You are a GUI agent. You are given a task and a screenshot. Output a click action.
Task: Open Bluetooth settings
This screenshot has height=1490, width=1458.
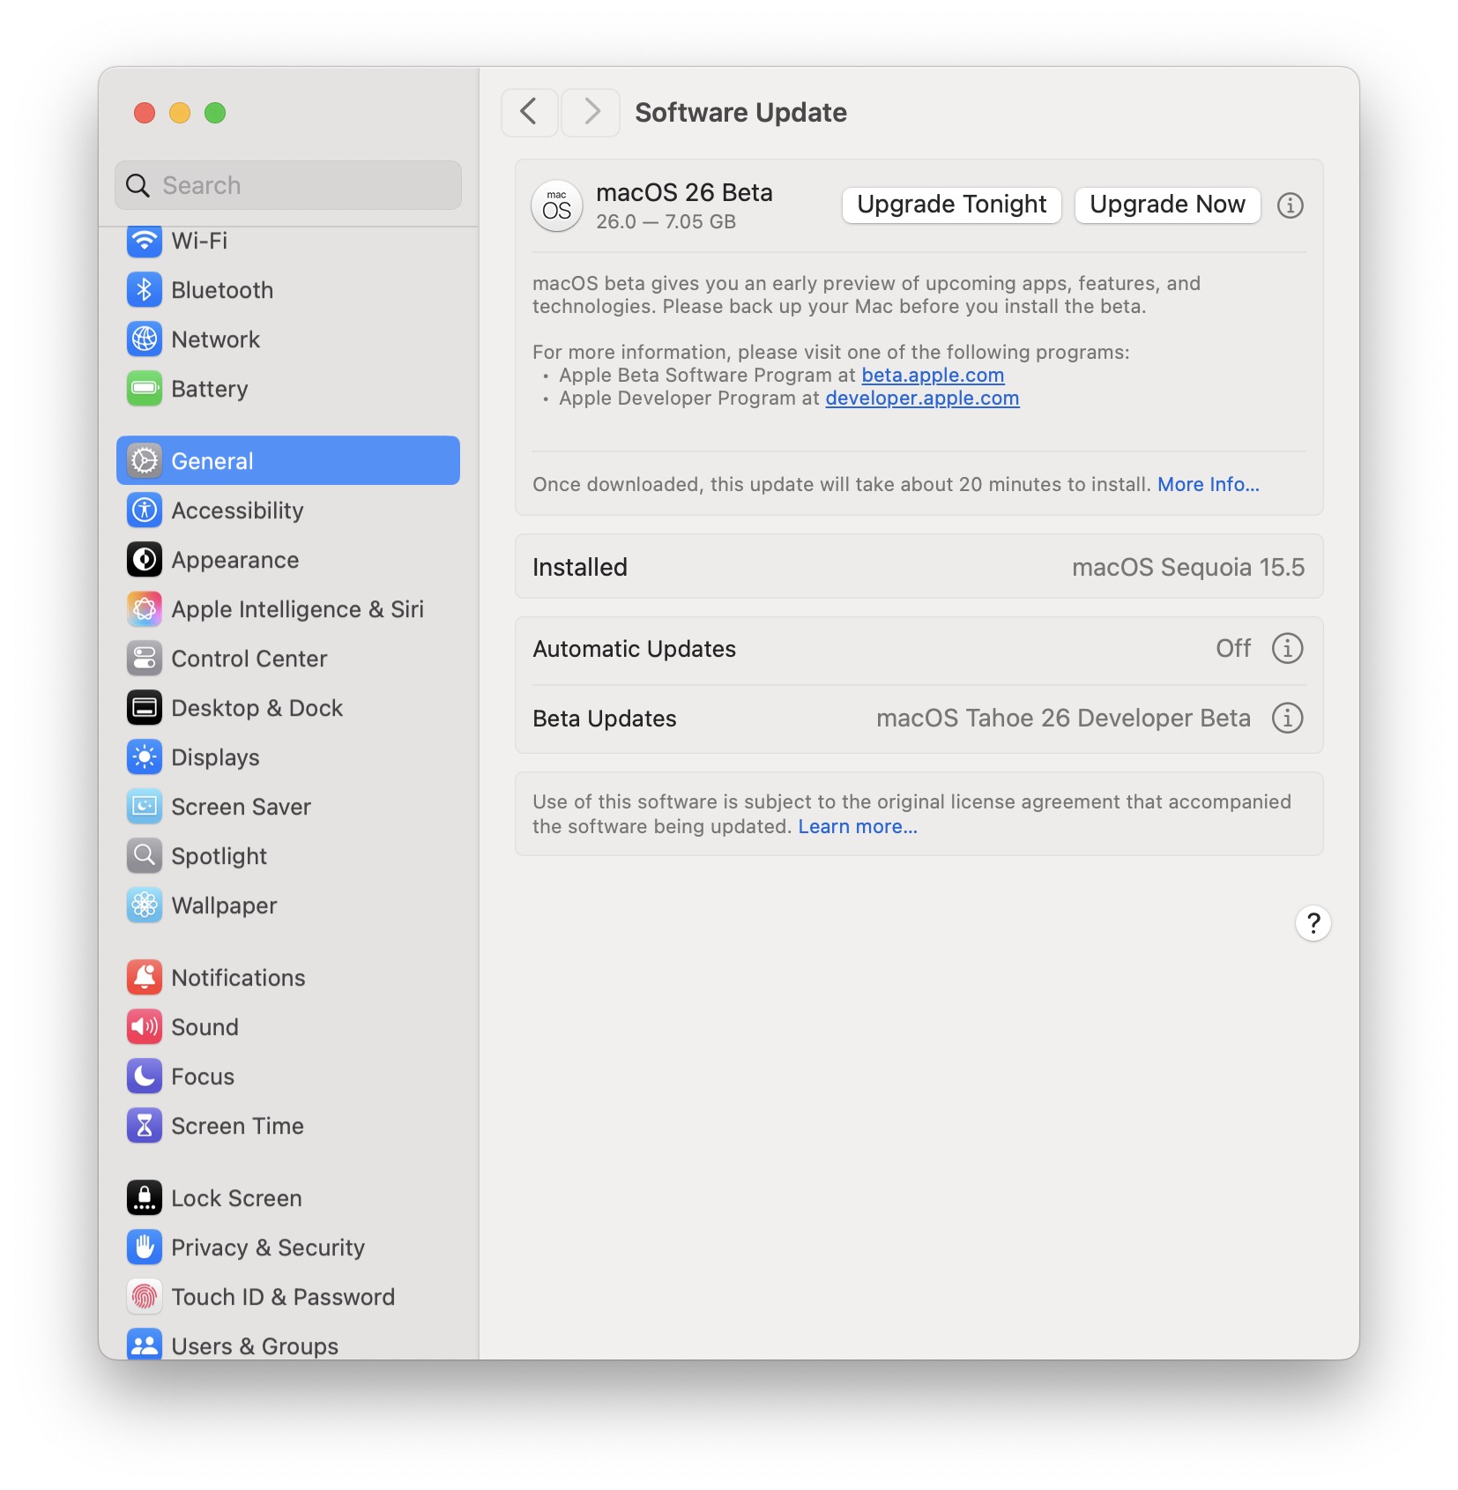tap(222, 290)
